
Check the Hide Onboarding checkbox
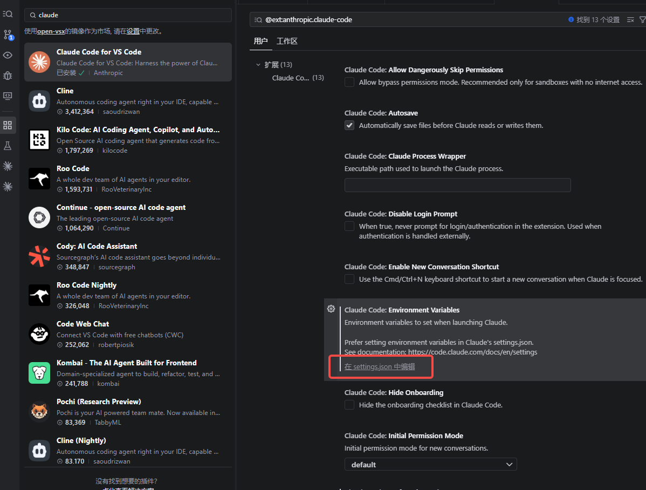tap(349, 405)
